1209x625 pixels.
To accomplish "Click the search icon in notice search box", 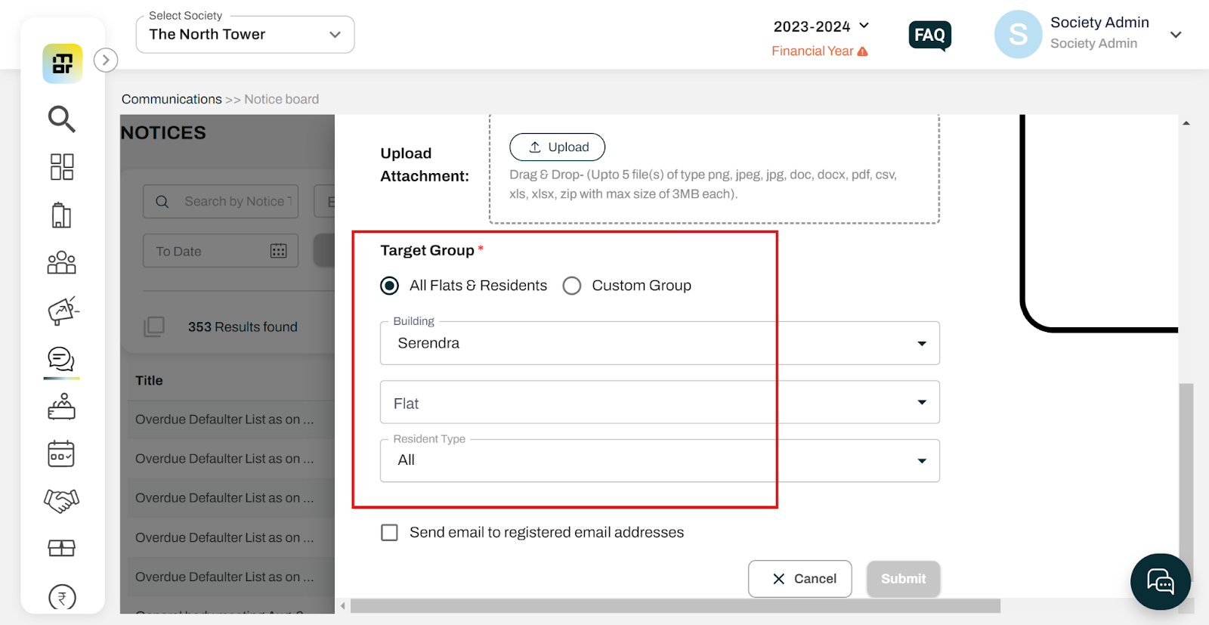I will pos(162,202).
